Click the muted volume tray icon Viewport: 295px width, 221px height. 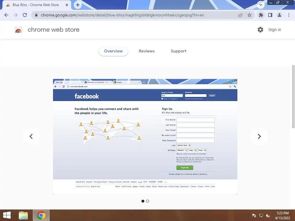tap(268, 216)
